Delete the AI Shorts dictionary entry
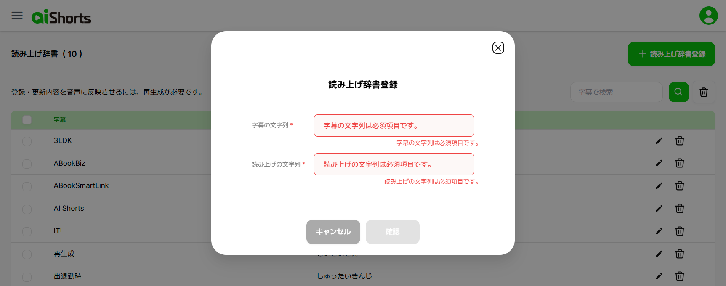The image size is (726, 286). 679,209
